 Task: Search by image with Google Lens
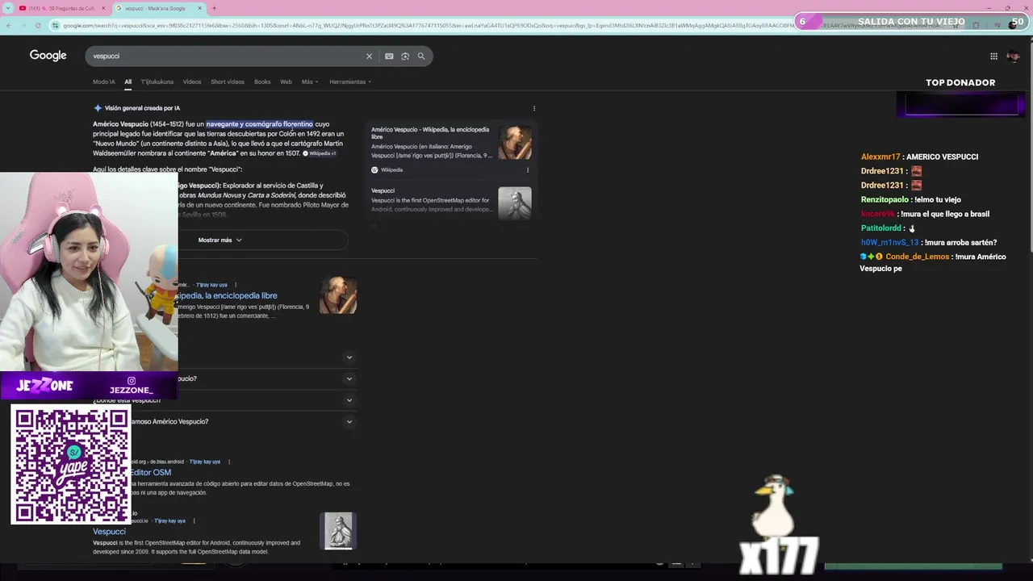(x=405, y=56)
